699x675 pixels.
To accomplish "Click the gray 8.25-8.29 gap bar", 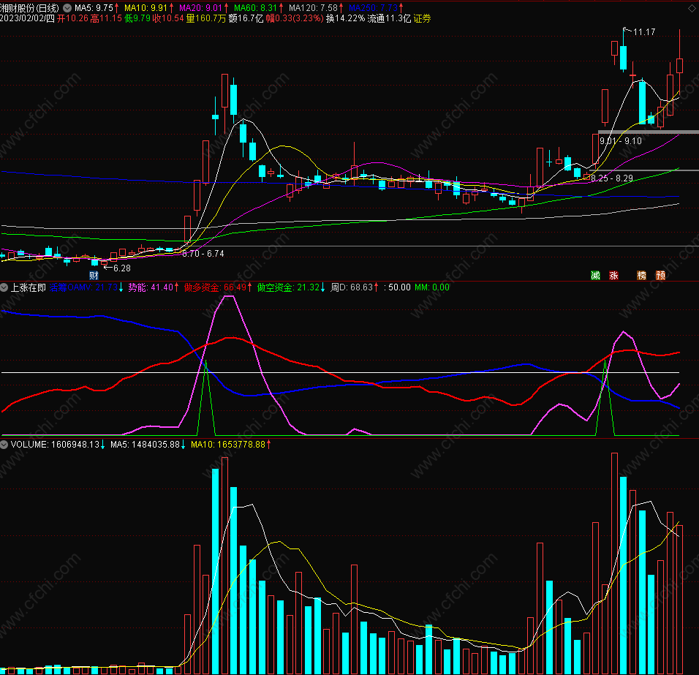I will click(x=644, y=170).
